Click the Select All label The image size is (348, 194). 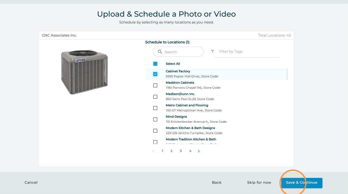coord(173,64)
